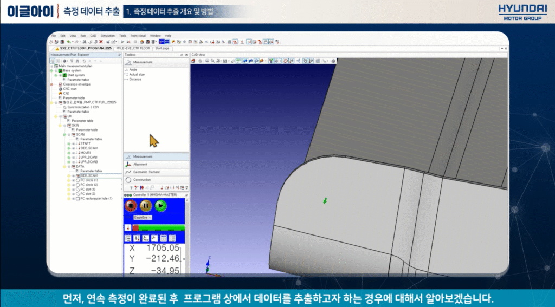555x307 pixels.
Task: Switch to the Start page tab
Action: (x=162, y=48)
